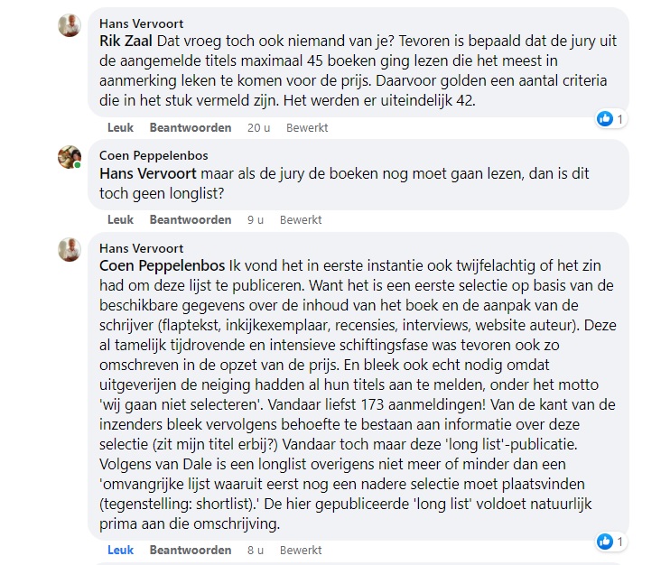The image size is (661, 565).
Task: Click Hans Vervoort's avatar on top comment
Action: point(70,25)
